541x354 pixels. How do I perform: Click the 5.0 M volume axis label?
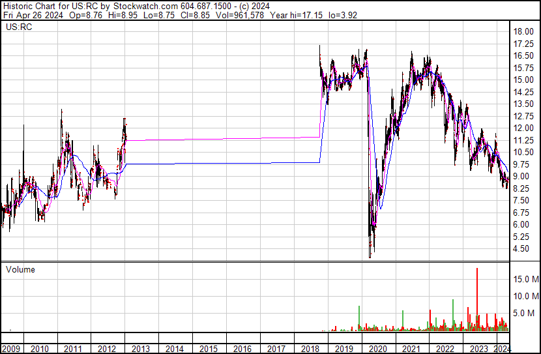(x=523, y=313)
